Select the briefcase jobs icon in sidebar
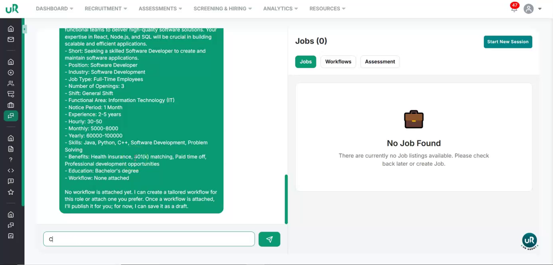Image resolution: width=553 pixels, height=265 pixels. tap(11, 105)
